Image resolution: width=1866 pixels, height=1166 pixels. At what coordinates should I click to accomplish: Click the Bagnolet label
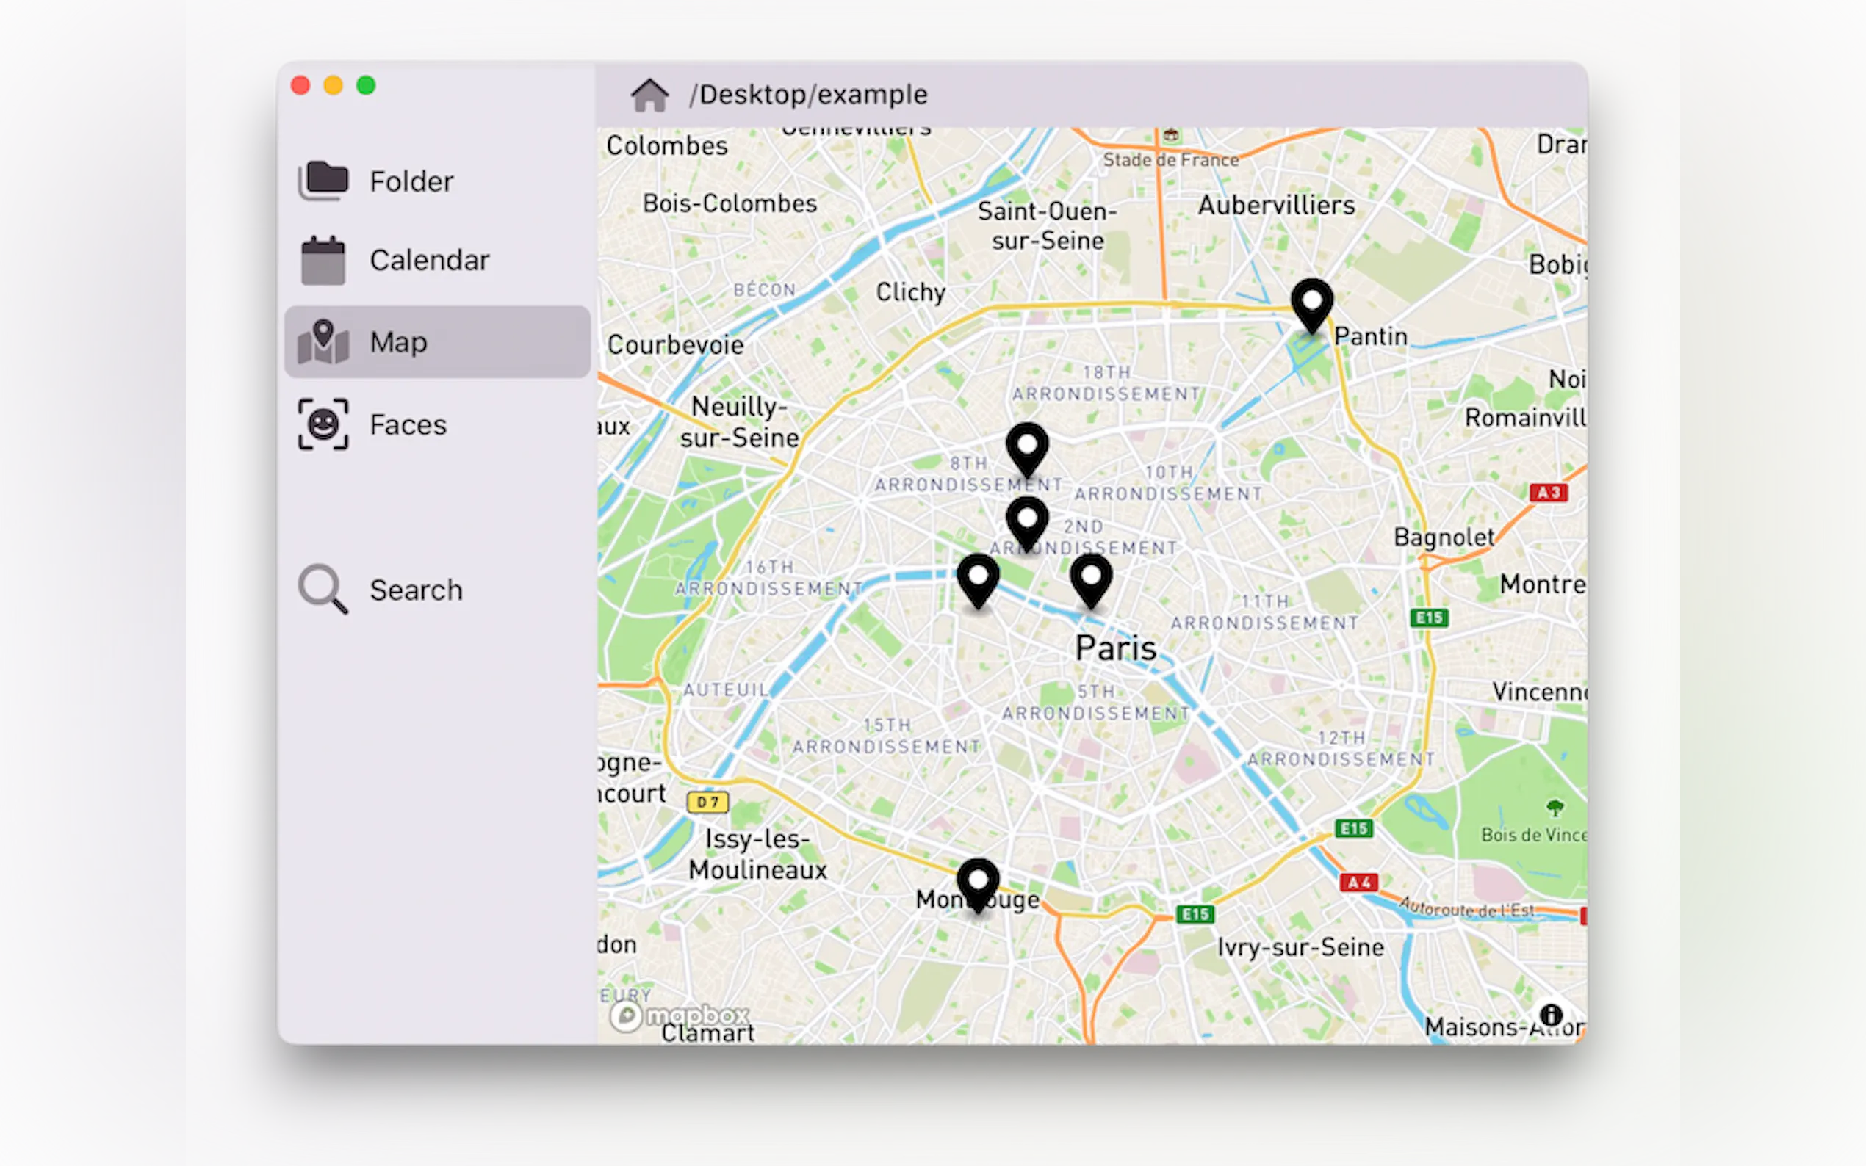coord(1444,537)
